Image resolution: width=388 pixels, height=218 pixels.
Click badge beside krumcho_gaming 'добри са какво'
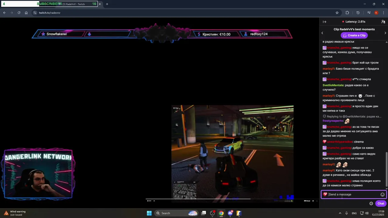click(325, 148)
